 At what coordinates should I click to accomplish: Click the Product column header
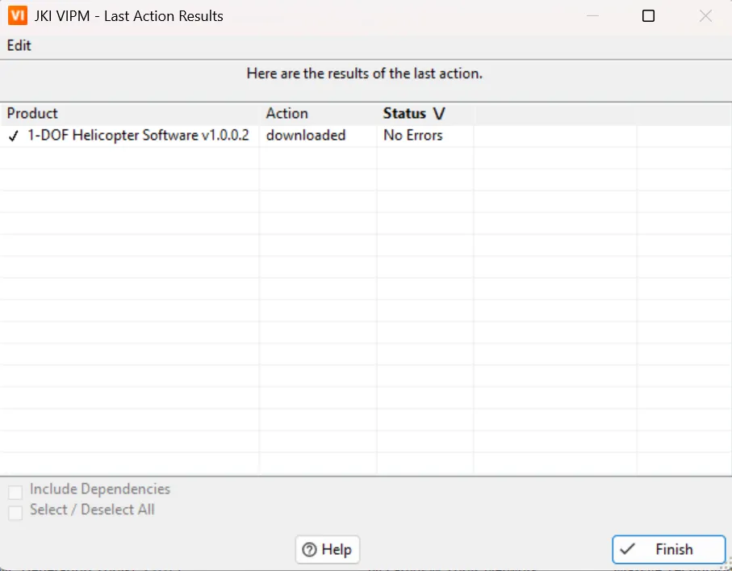130,114
